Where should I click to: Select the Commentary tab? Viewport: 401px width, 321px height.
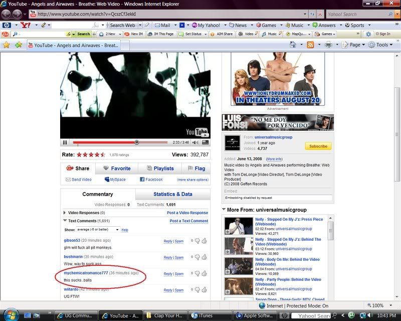[x=98, y=194]
